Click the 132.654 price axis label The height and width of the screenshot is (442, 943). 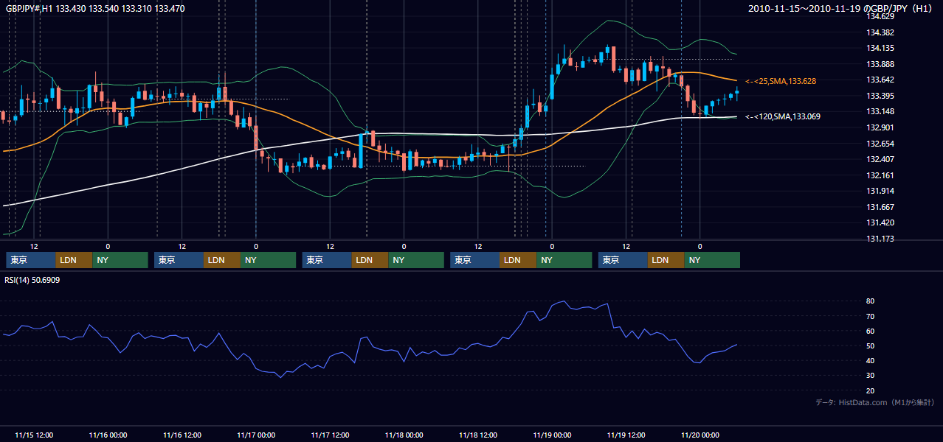(880, 143)
